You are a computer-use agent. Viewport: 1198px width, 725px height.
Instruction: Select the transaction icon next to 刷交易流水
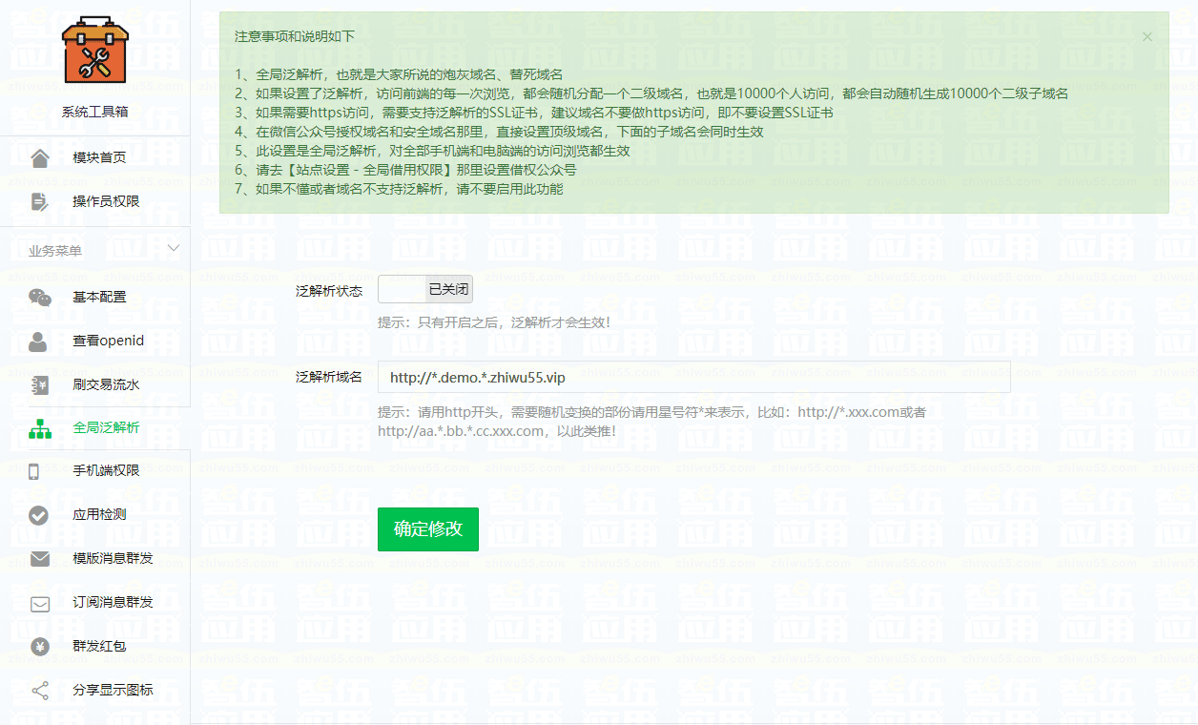tap(40, 383)
